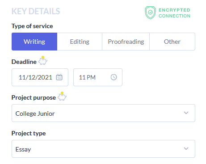Image resolution: width=206 pixels, height=164 pixels.
Task: Click the piggy bank icon beside Deadline
Action: pos(43,60)
